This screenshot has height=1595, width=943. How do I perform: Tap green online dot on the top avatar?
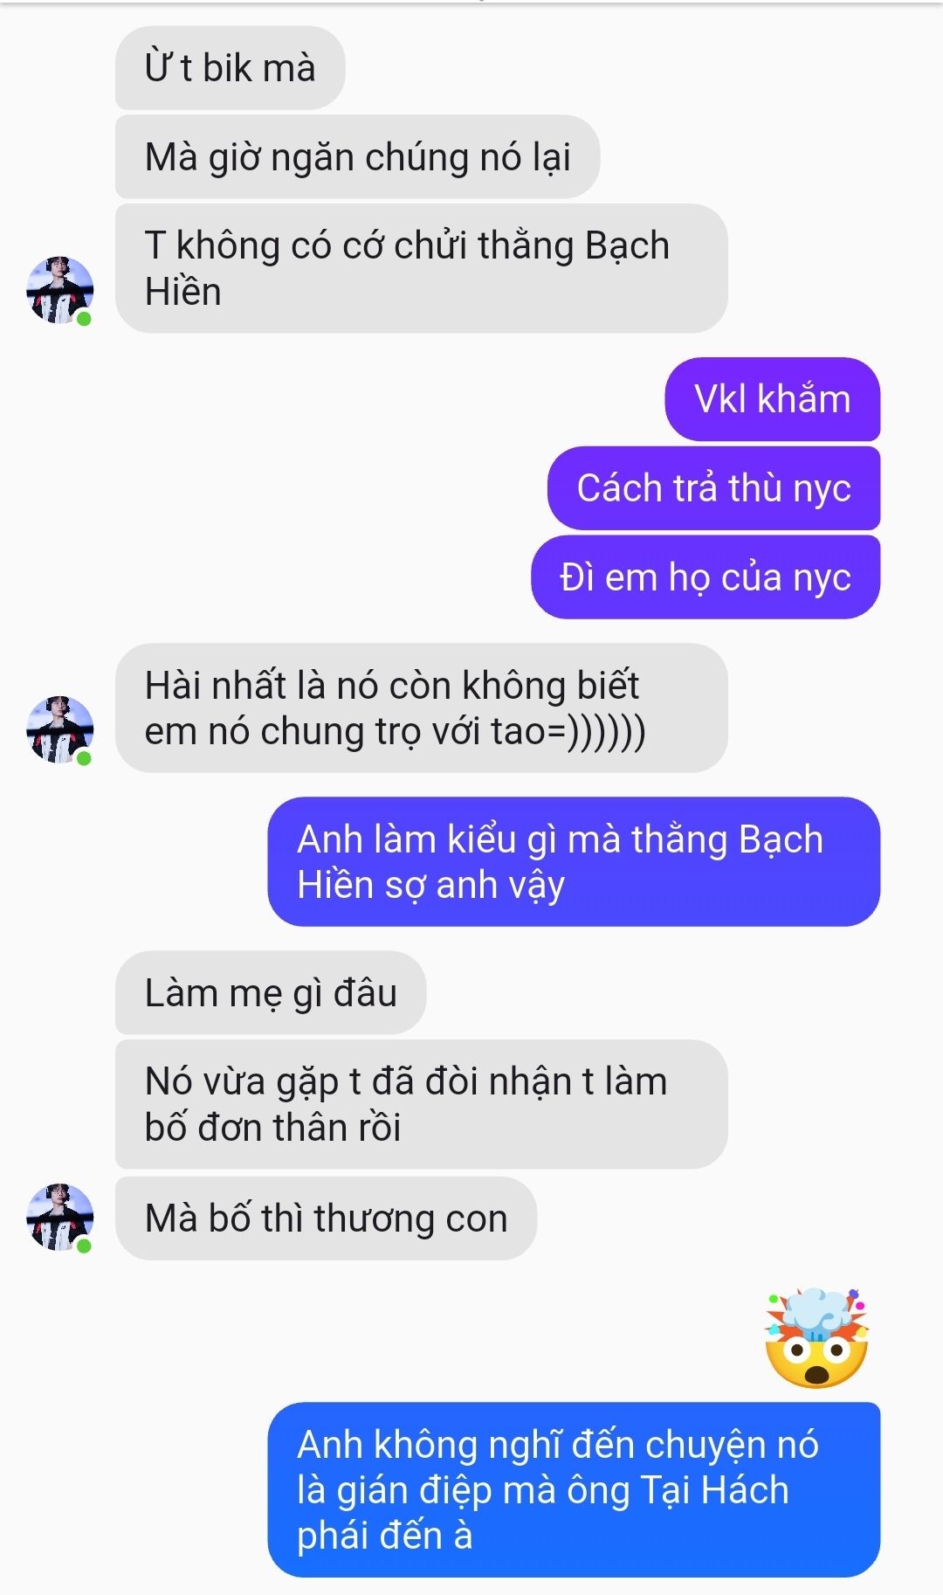(84, 319)
